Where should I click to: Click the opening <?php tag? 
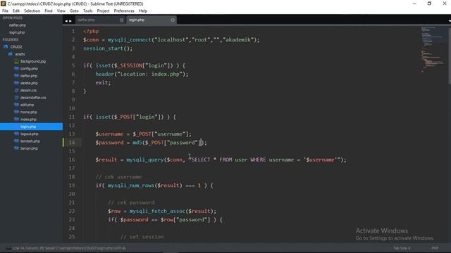[x=91, y=31]
